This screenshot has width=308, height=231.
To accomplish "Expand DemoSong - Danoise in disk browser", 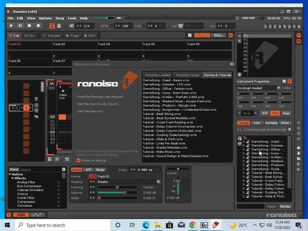I will (244, 145).
